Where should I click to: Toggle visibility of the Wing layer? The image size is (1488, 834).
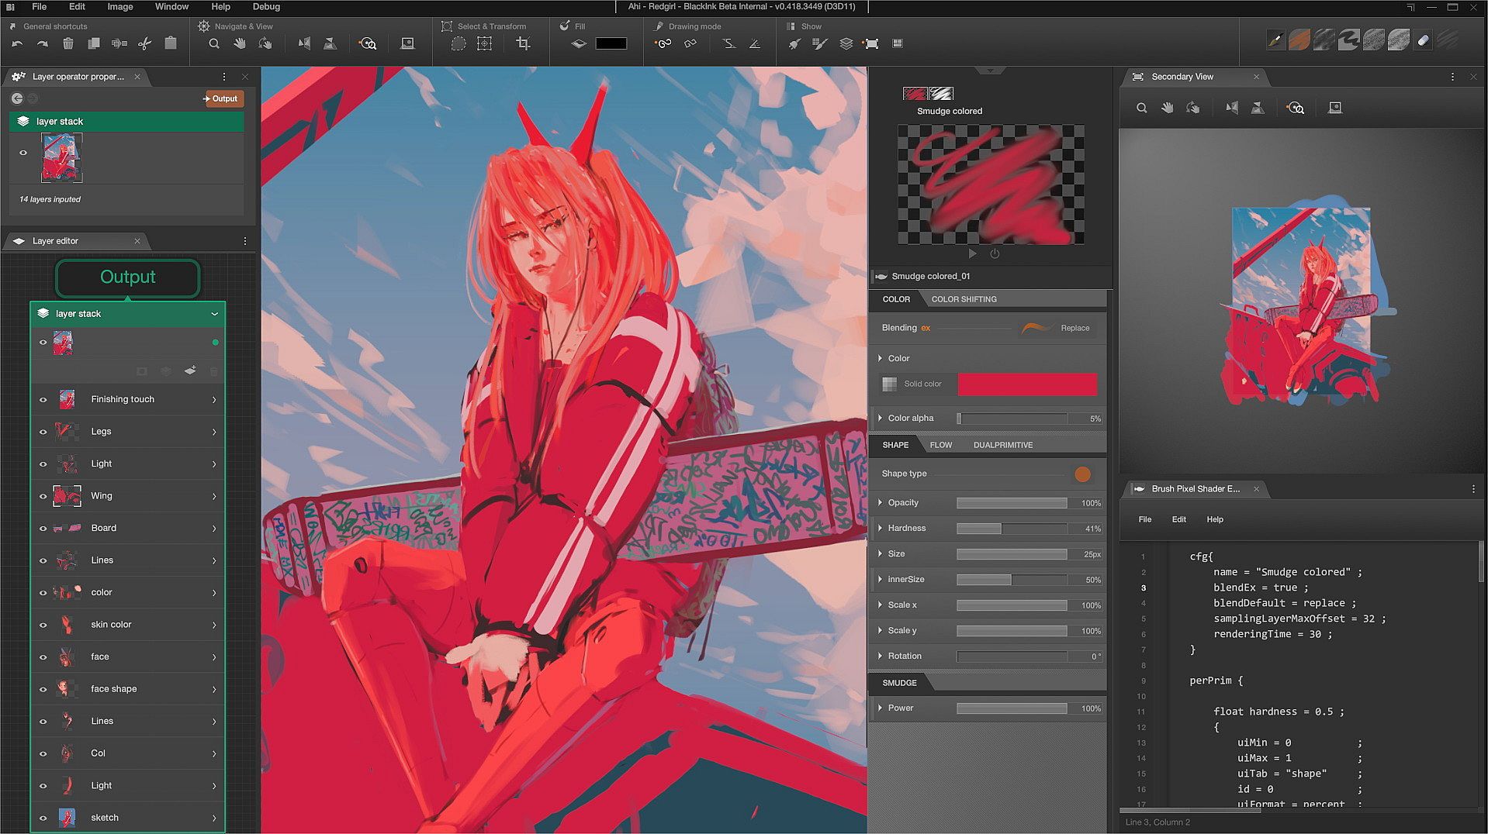pyautogui.click(x=43, y=497)
